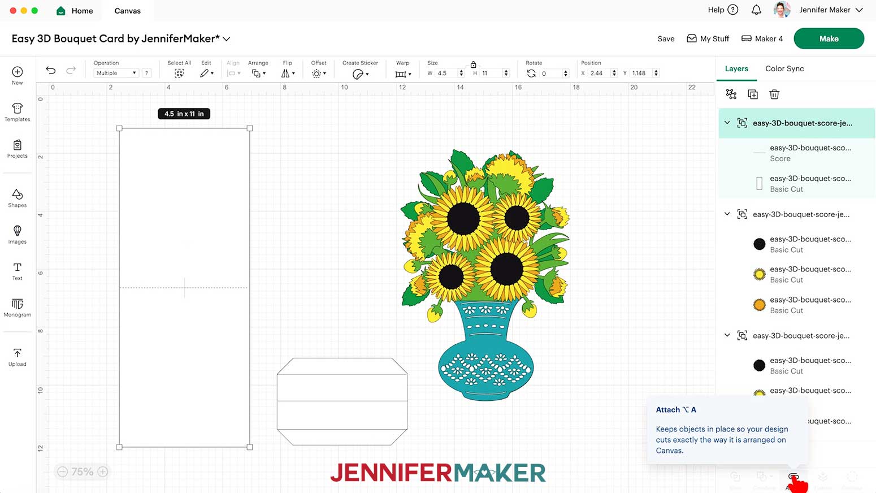Click the Width input field

[446, 73]
